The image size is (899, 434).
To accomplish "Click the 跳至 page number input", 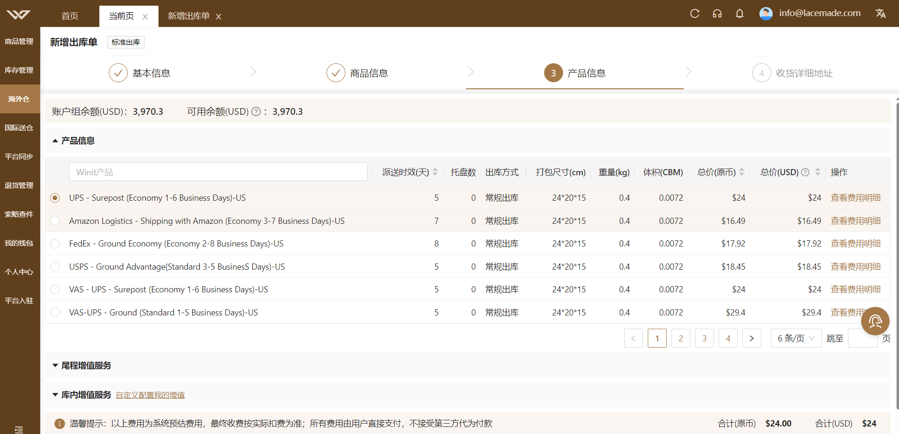I will coord(863,338).
